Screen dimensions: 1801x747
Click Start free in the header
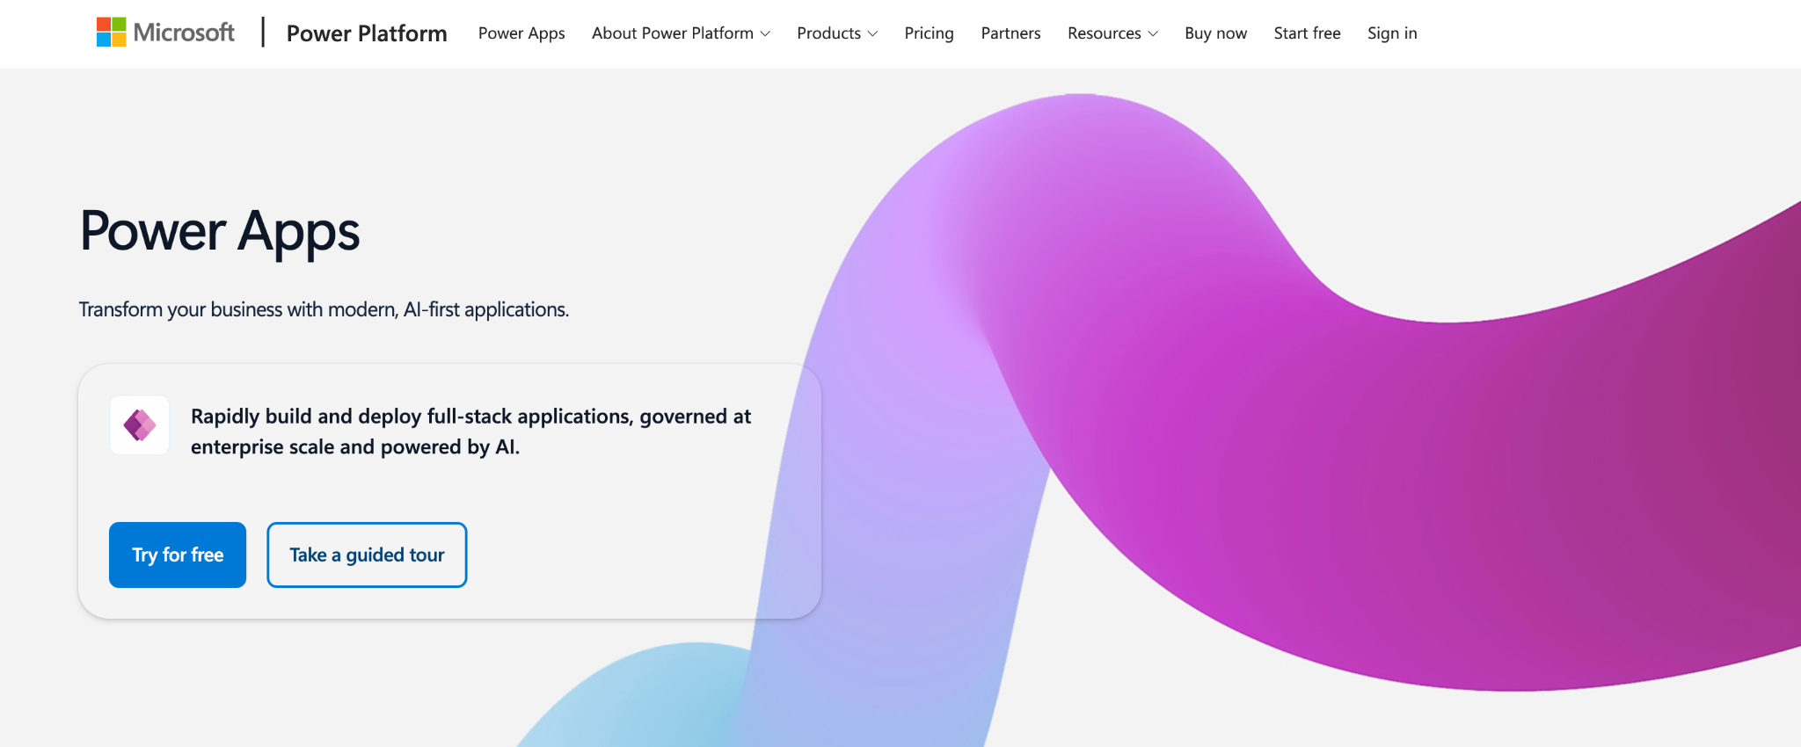tap(1307, 33)
